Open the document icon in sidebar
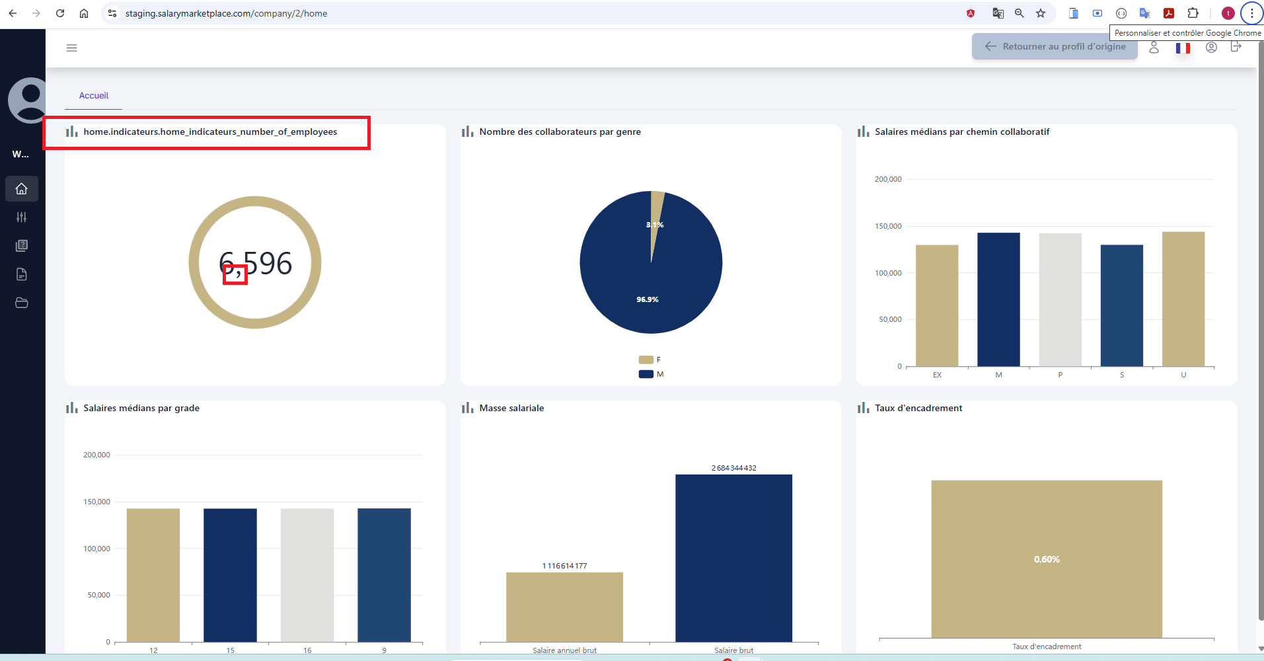The image size is (1264, 661). (x=22, y=274)
